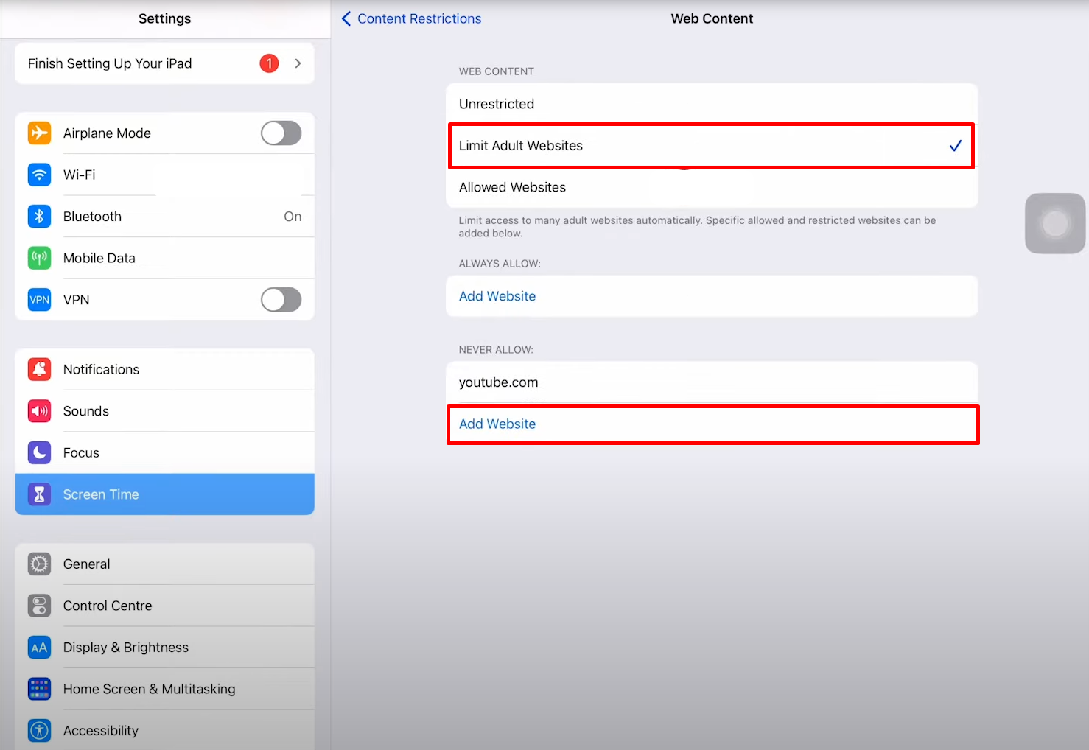Open Focus using the moon icon
Image resolution: width=1089 pixels, height=750 pixels.
[40, 452]
